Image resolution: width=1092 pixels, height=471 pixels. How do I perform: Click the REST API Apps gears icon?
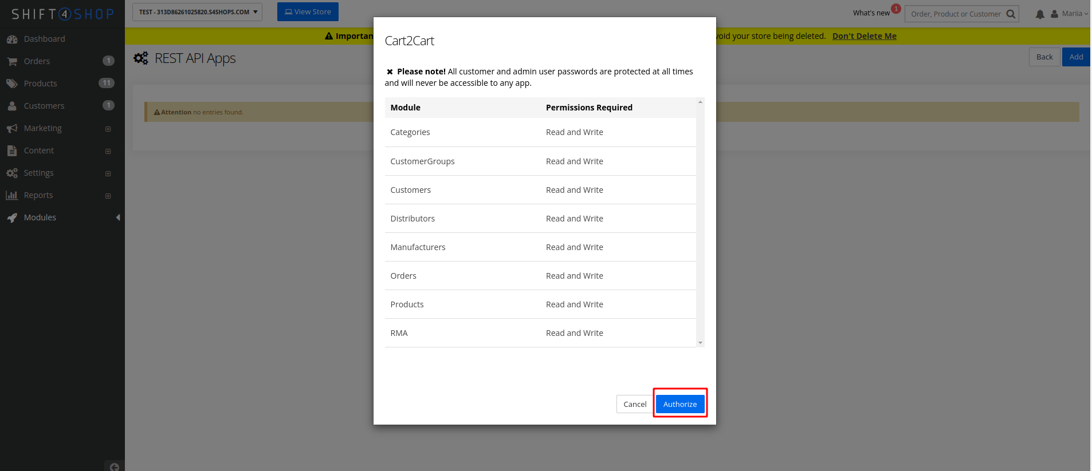tap(141, 58)
